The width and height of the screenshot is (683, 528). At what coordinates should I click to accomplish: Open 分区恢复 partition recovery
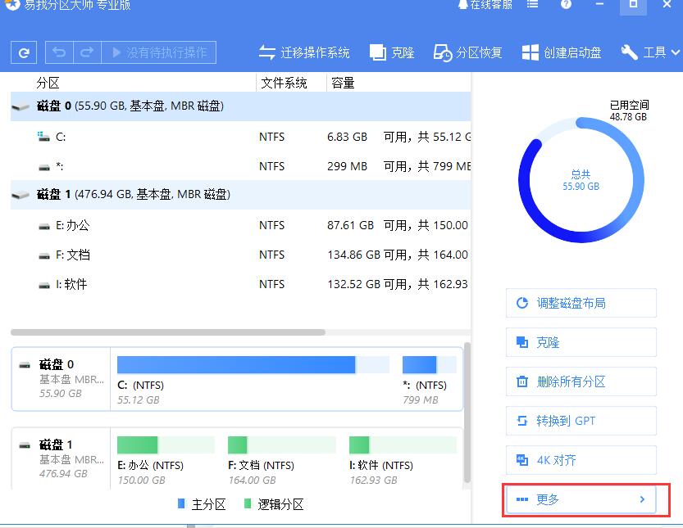click(467, 52)
